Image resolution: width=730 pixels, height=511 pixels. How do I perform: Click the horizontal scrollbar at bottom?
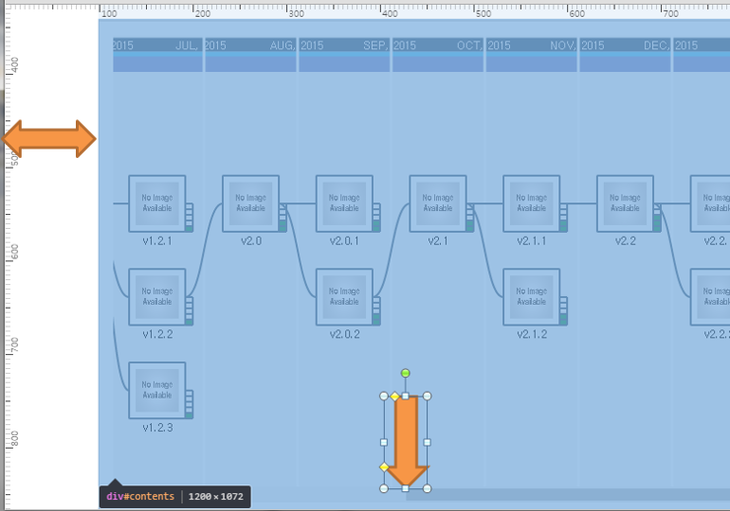[x=567, y=493]
